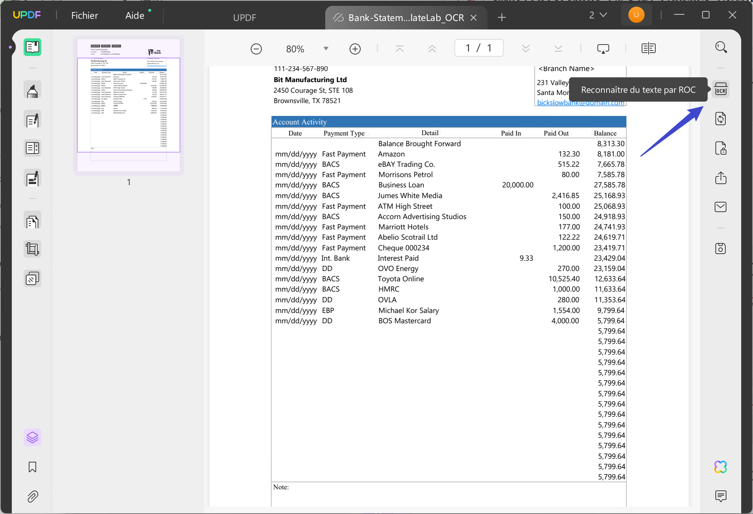Start slideshow presentation mode
753x514 pixels.
point(603,49)
